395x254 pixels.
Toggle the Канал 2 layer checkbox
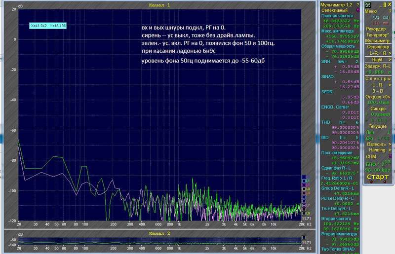coord(304,237)
